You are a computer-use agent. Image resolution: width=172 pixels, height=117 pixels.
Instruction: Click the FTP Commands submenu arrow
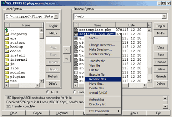tap(119, 111)
